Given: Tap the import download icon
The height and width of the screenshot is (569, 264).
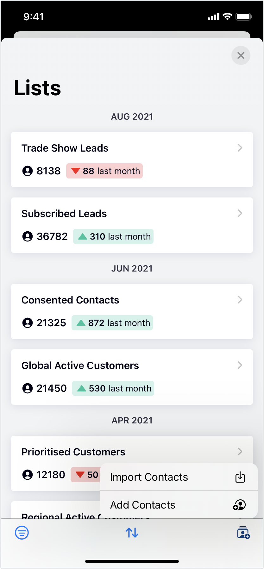Looking at the screenshot, I should (x=240, y=477).
